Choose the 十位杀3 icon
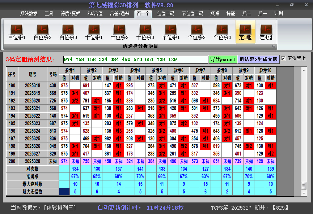 pyautogui.click(x=145, y=32)
